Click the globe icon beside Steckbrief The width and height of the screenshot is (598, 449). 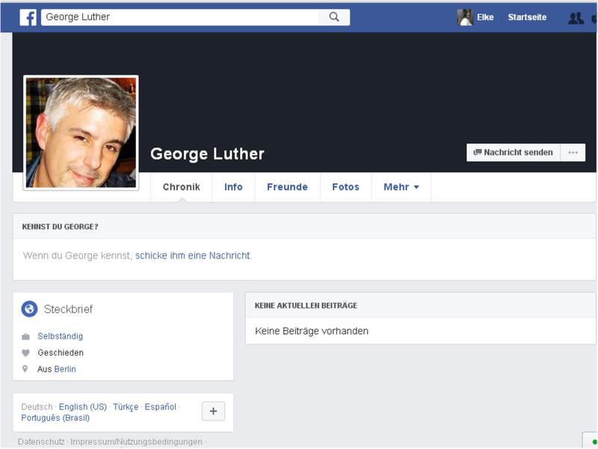pyautogui.click(x=29, y=309)
